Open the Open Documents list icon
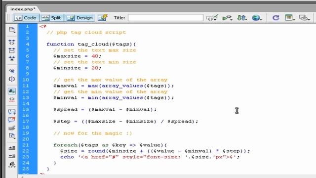The image size is (316, 178). click(12, 30)
